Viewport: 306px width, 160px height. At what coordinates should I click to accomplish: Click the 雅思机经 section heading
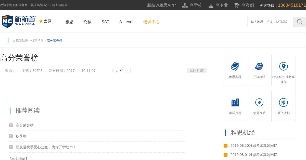(x=243, y=133)
